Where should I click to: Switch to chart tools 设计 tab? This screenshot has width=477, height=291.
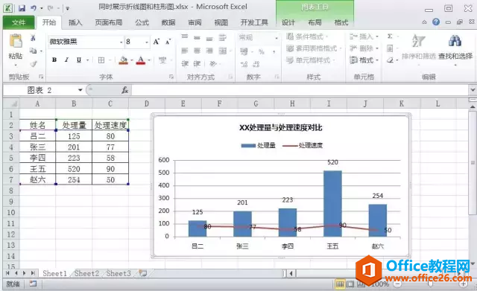288,22
